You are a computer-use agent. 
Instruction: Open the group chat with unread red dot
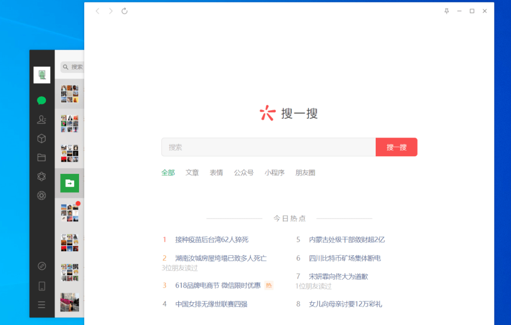[x=70, y=213]
